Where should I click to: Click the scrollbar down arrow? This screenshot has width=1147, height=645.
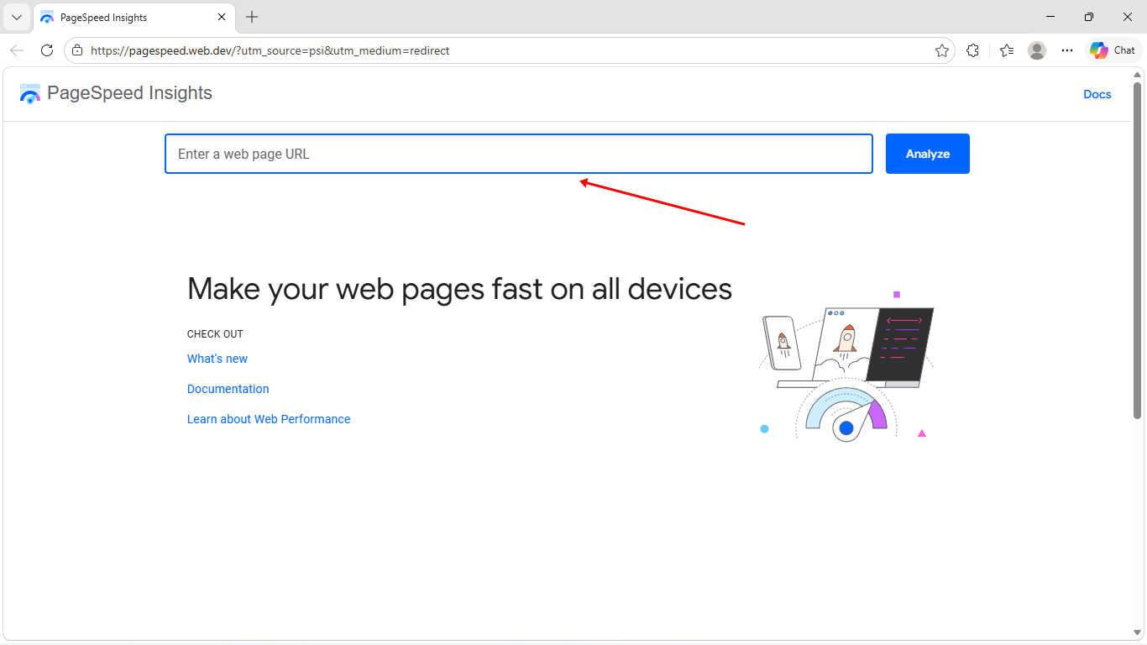pos(1138,632)
